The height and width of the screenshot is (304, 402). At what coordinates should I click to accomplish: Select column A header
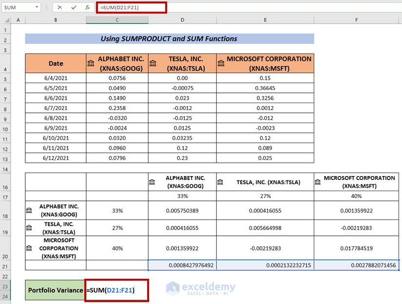18,20
